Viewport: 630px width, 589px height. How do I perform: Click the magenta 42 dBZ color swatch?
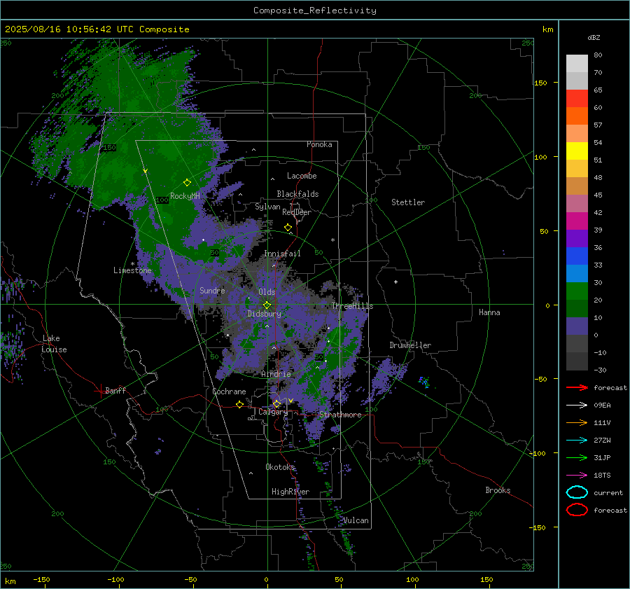(x=577, y=221)
